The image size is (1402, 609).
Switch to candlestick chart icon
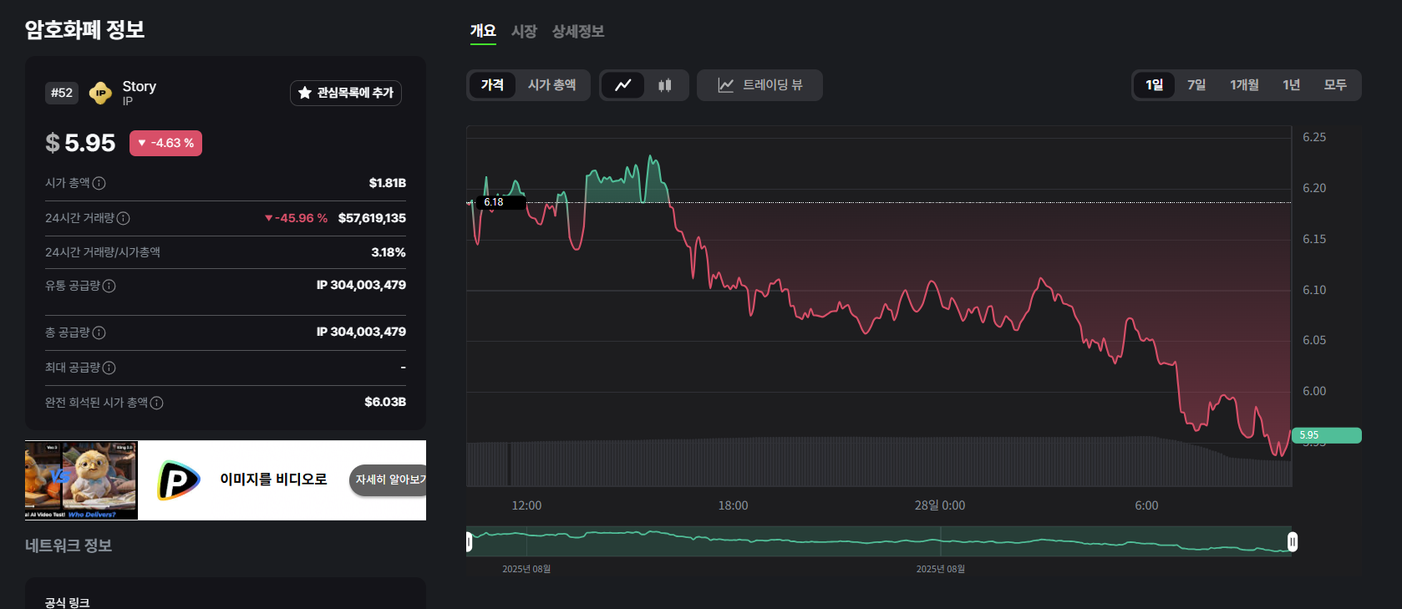tap(665, 85)
